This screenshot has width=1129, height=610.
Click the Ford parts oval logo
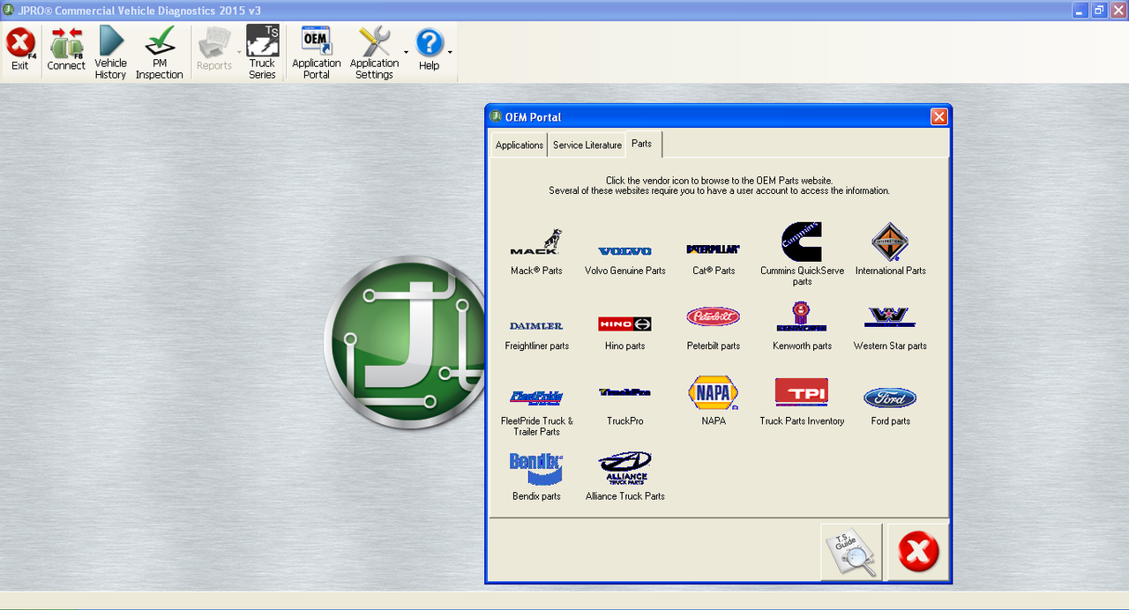point(890,398)
